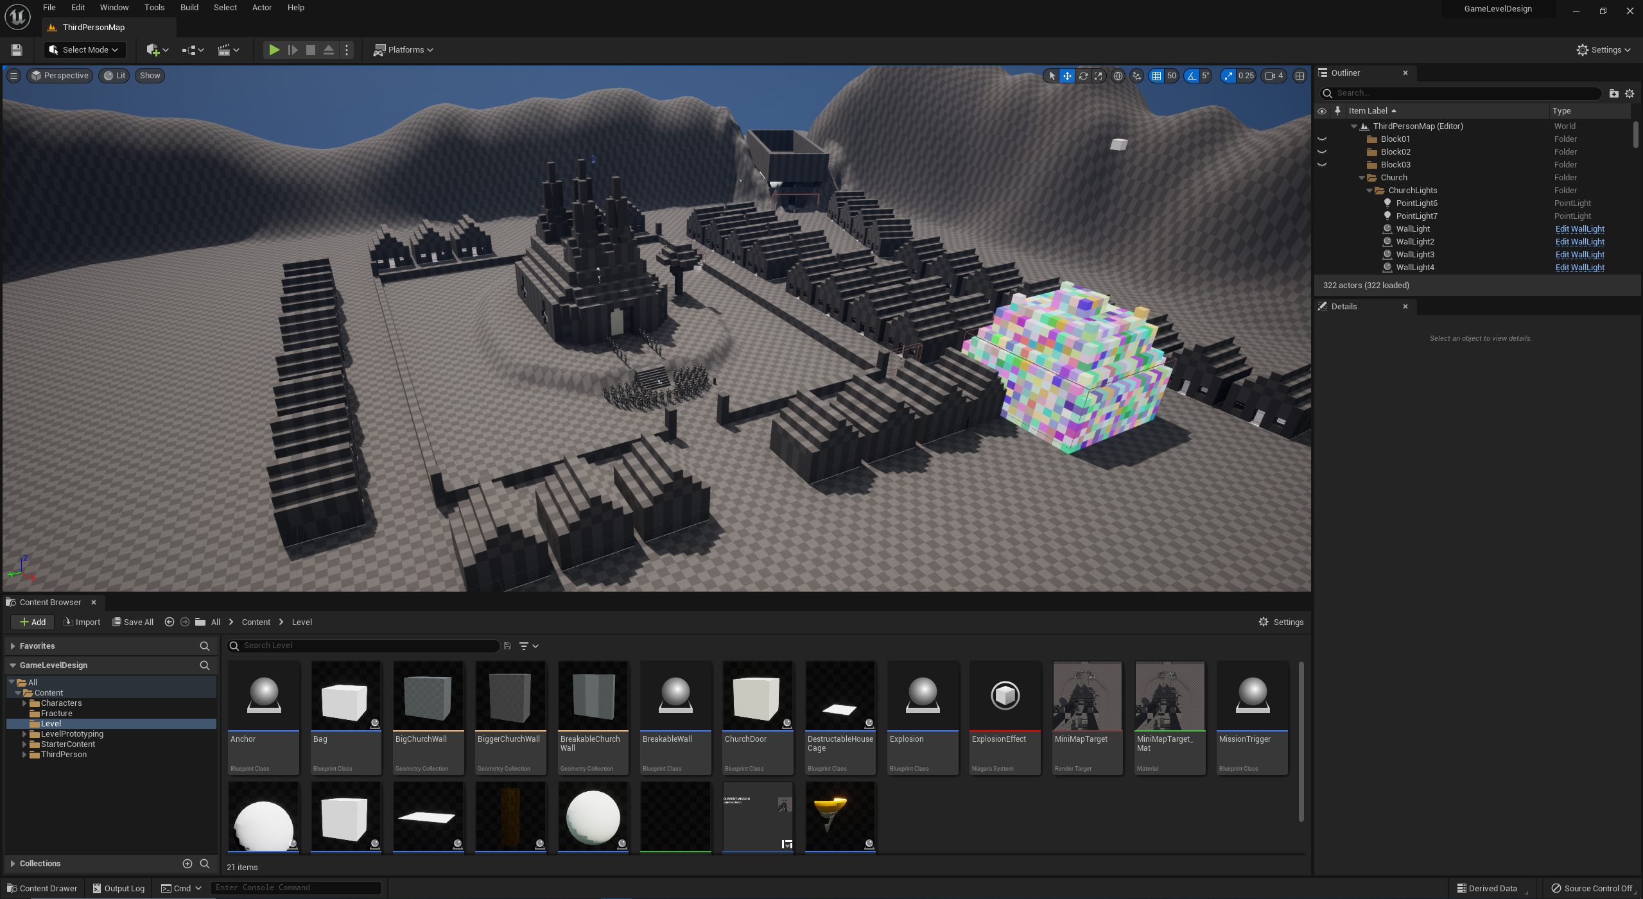Toggle visibility of Block01 folder
Screen dimensions: 1643x899
tap(1321, 139)
